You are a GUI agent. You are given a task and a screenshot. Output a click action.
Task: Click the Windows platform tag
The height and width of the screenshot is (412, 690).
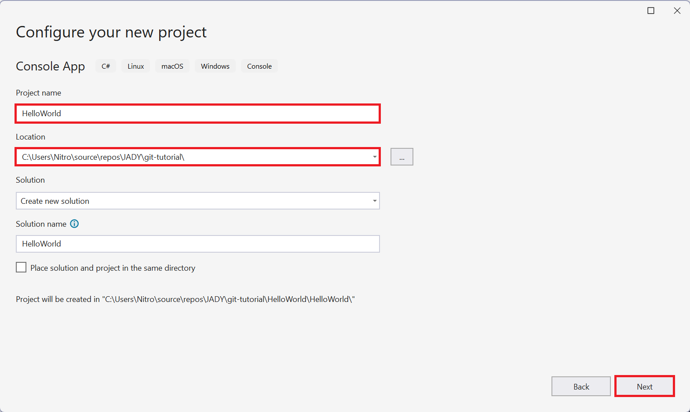tap(215, 66)
